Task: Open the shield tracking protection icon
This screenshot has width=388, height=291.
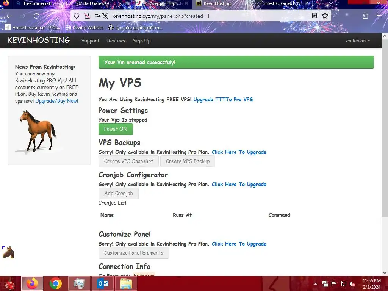Action: point(77,16)
